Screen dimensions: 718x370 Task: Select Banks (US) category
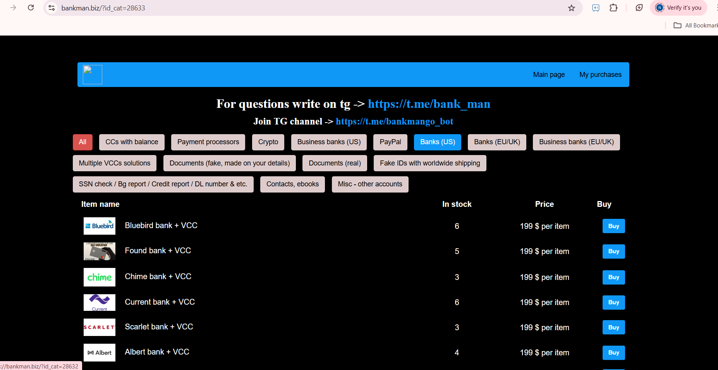pyautogui.click(x=438, y=142)
